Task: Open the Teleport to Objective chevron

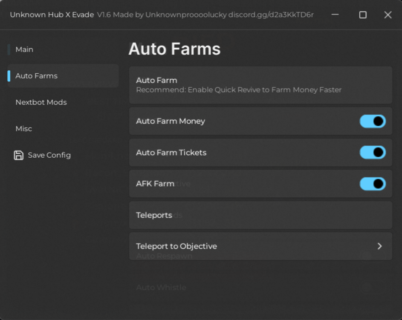Action: point(380,246)
